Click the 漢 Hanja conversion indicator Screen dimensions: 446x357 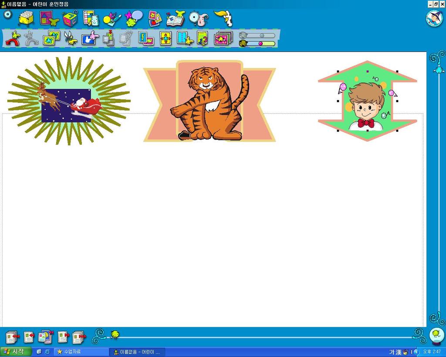pyautogui.click(x=399, y=352)
